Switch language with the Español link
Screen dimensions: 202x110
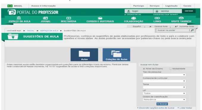coord(137,26)
